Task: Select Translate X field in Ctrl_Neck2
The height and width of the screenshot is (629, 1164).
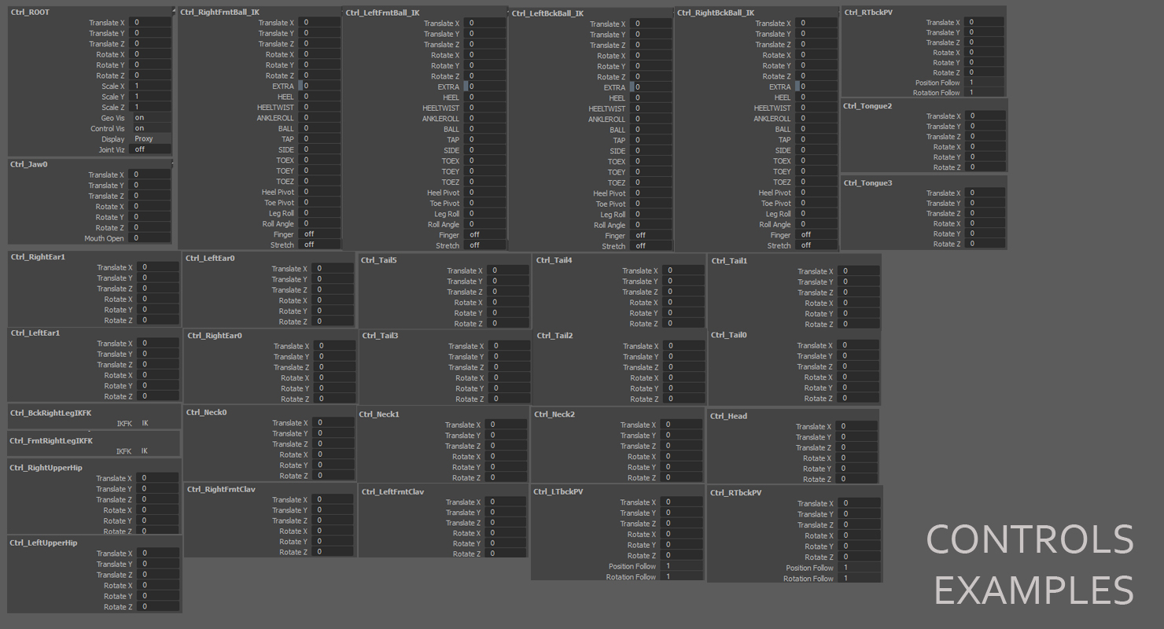Action: click(683, 425)
